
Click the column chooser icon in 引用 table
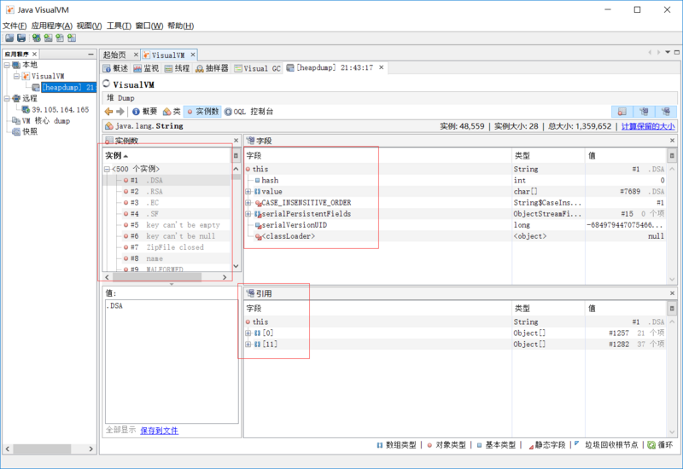(x=672, y=308)
